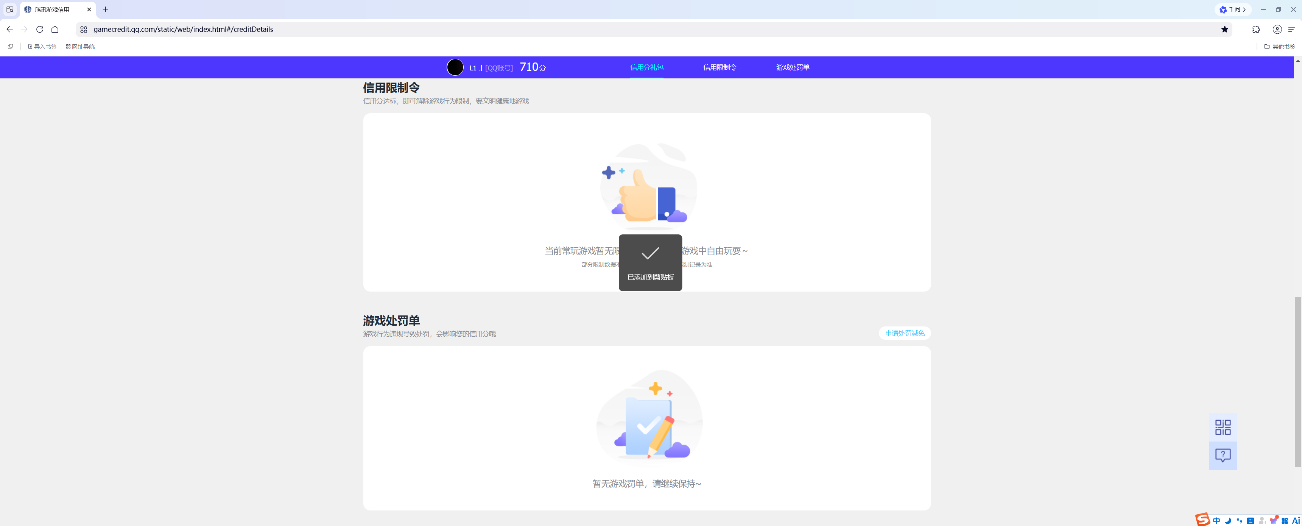Open 导入书签 bookmark item
The image size is (1302, 526).
coord(42,47)
